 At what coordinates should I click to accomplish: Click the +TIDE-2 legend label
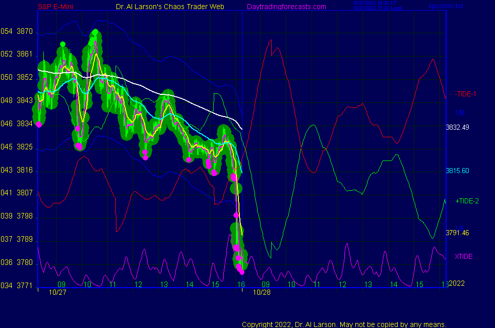click(467, 201)
